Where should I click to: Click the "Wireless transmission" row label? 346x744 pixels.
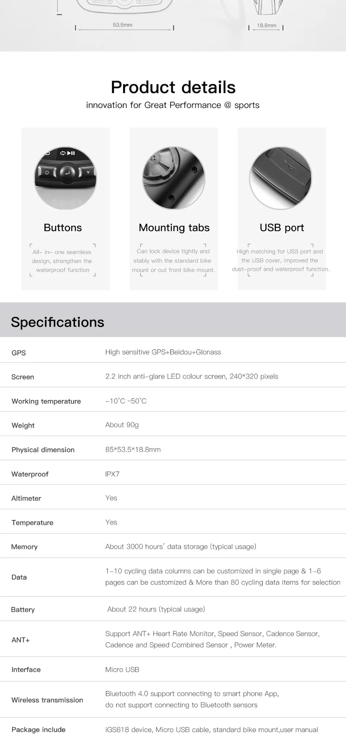pos(47,700)
